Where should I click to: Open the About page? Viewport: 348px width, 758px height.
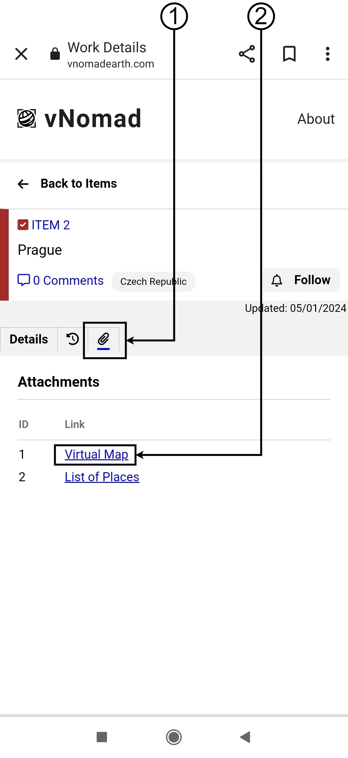(316, 119)
